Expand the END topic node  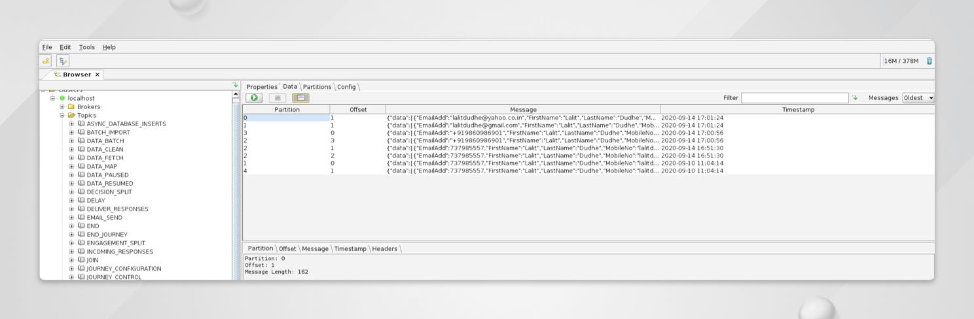tap(71, 226)
